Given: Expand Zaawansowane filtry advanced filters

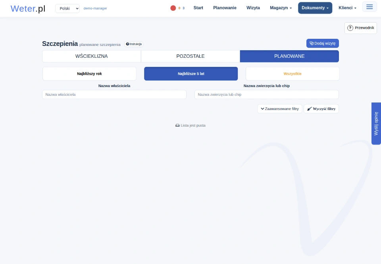Looking at the screenshot, I should point(280,109).
